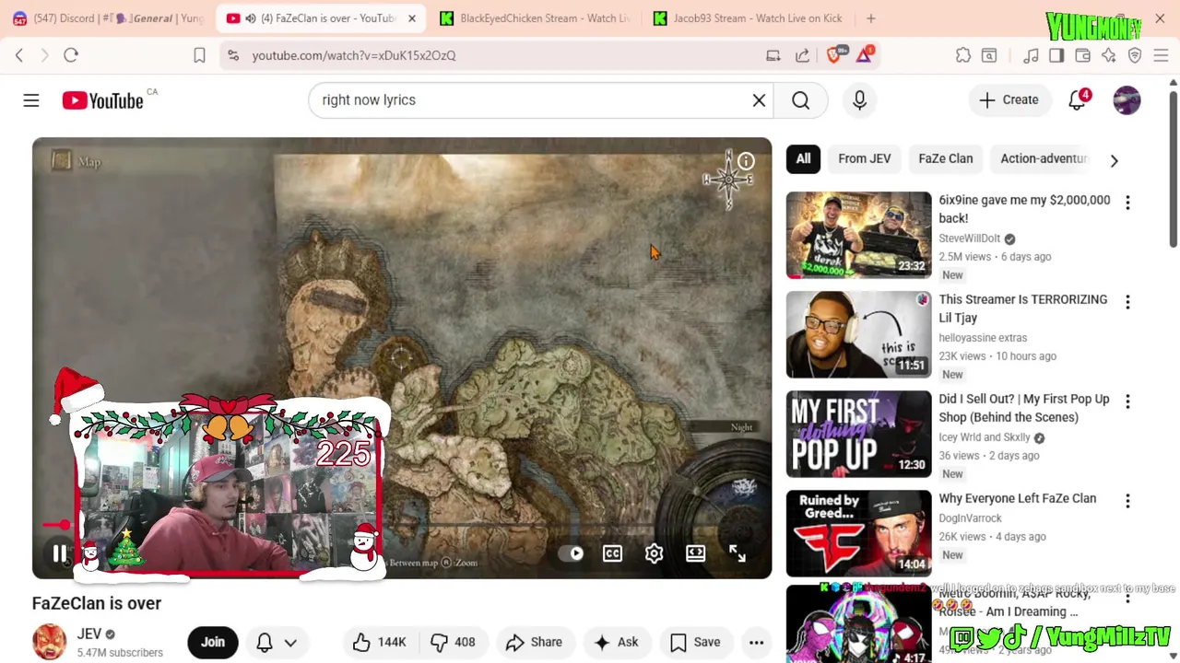Clear the search box with the X
Viewport: 1180px width, 663px height.
coord(759,99)
